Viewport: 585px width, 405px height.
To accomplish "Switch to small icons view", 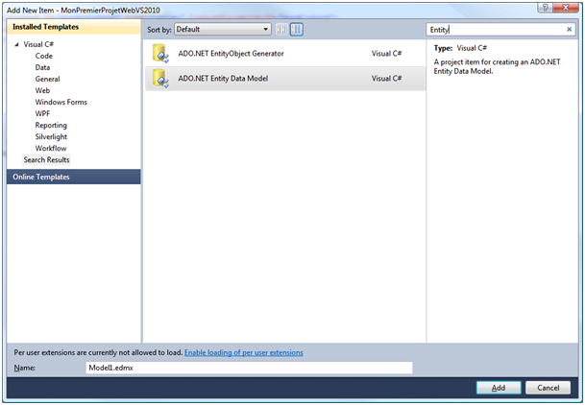I will [281, 30].
